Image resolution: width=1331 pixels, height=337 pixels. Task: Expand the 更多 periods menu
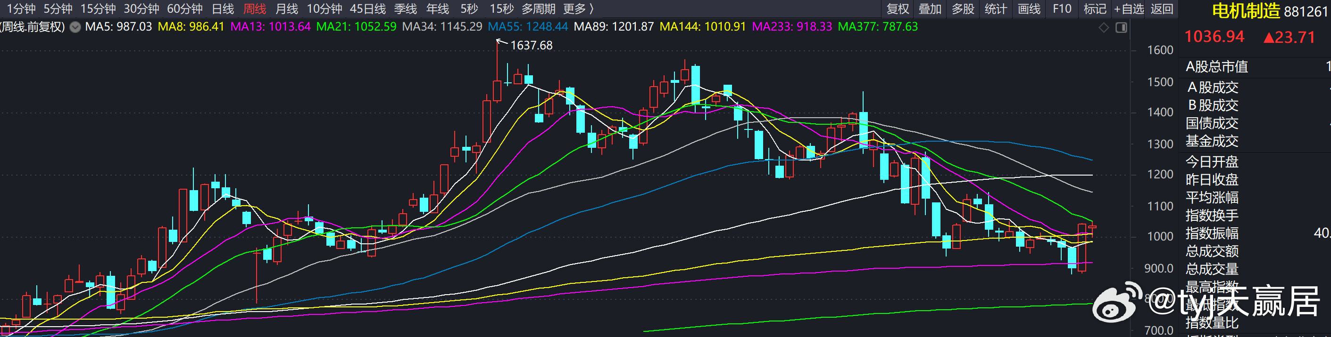pyautogui.click(x=578, y=9)
